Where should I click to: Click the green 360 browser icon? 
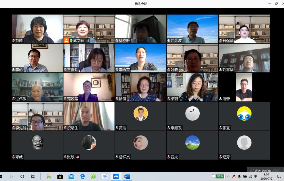coord(94,177)
